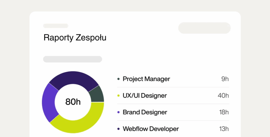The width and height of the screenshot is (270, 137).
Task: Click the 80h total in the donut center
Action: 73,102
